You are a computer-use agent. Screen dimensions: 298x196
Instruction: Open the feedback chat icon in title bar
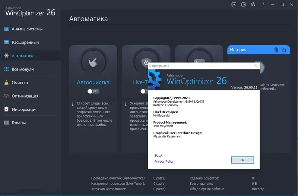234,4
